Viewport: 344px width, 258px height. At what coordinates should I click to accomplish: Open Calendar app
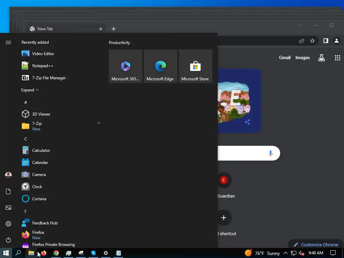tap(61, 162)
